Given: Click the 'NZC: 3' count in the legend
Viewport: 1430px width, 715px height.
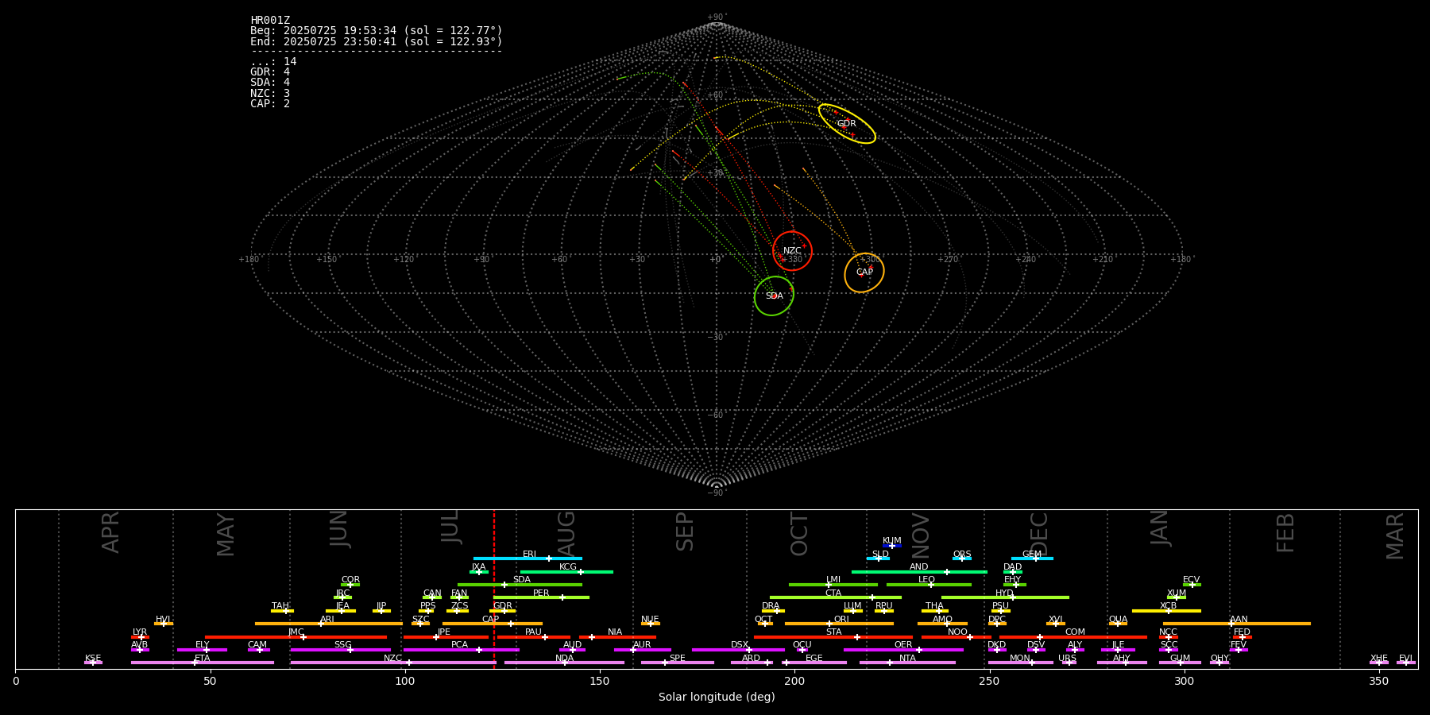Looking at the screenshot, I should point(270,94).
